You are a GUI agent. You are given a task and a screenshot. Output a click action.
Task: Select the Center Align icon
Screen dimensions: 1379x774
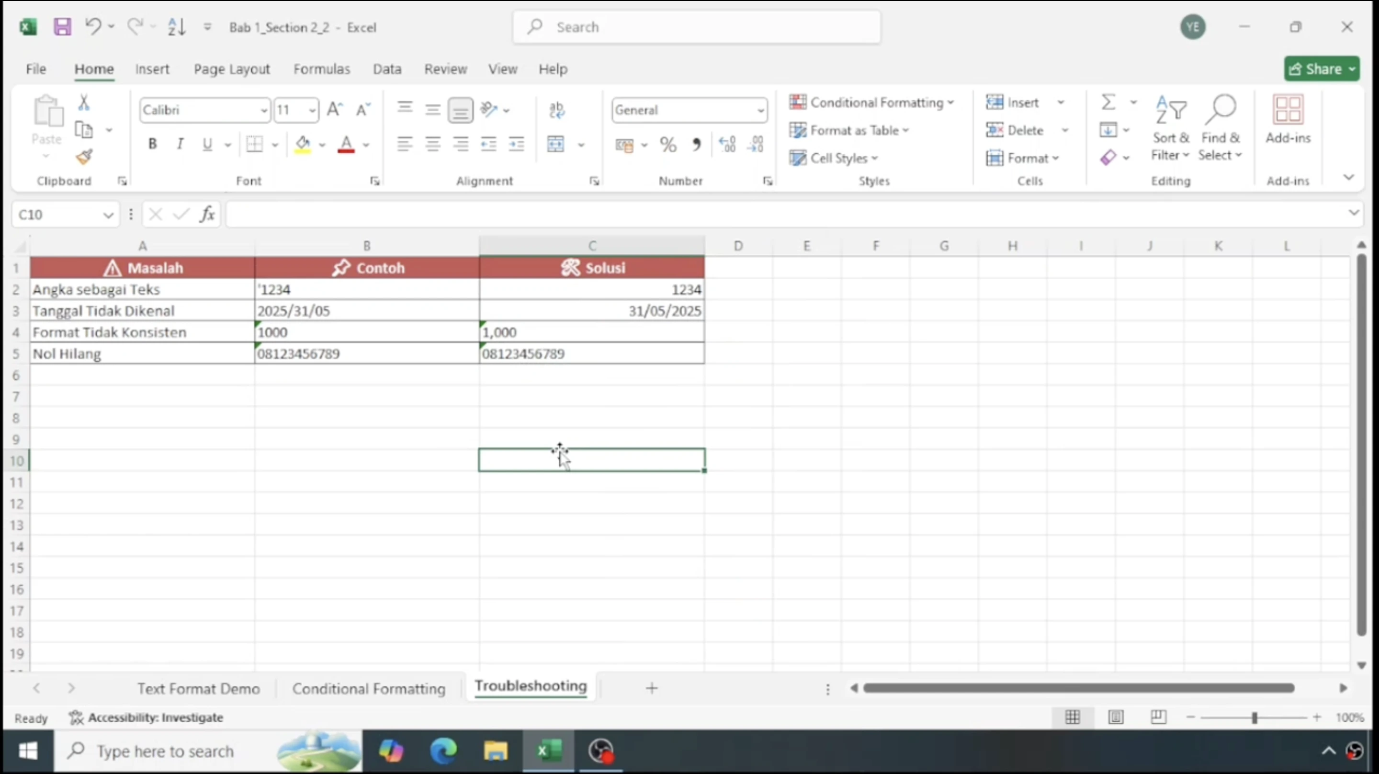432,144
